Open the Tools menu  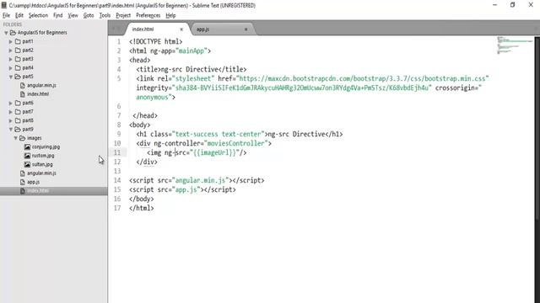point(105,15)
